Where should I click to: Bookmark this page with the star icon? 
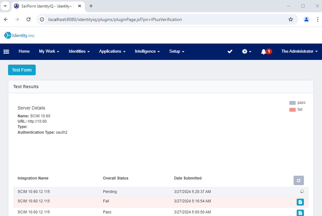pos(291,19)
